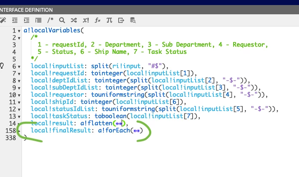The height and width of the screenshot is (177, 299).
Task: Click the export arrow box icon
Action: (x=121, y=20)
